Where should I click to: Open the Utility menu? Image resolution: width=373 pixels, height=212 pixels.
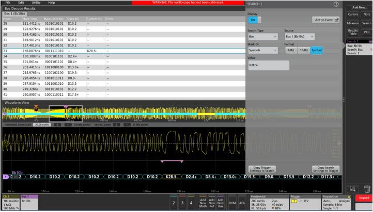[36, 3]
